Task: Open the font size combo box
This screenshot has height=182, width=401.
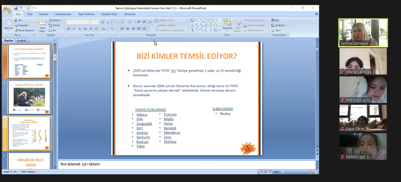Action: [95, 22]
